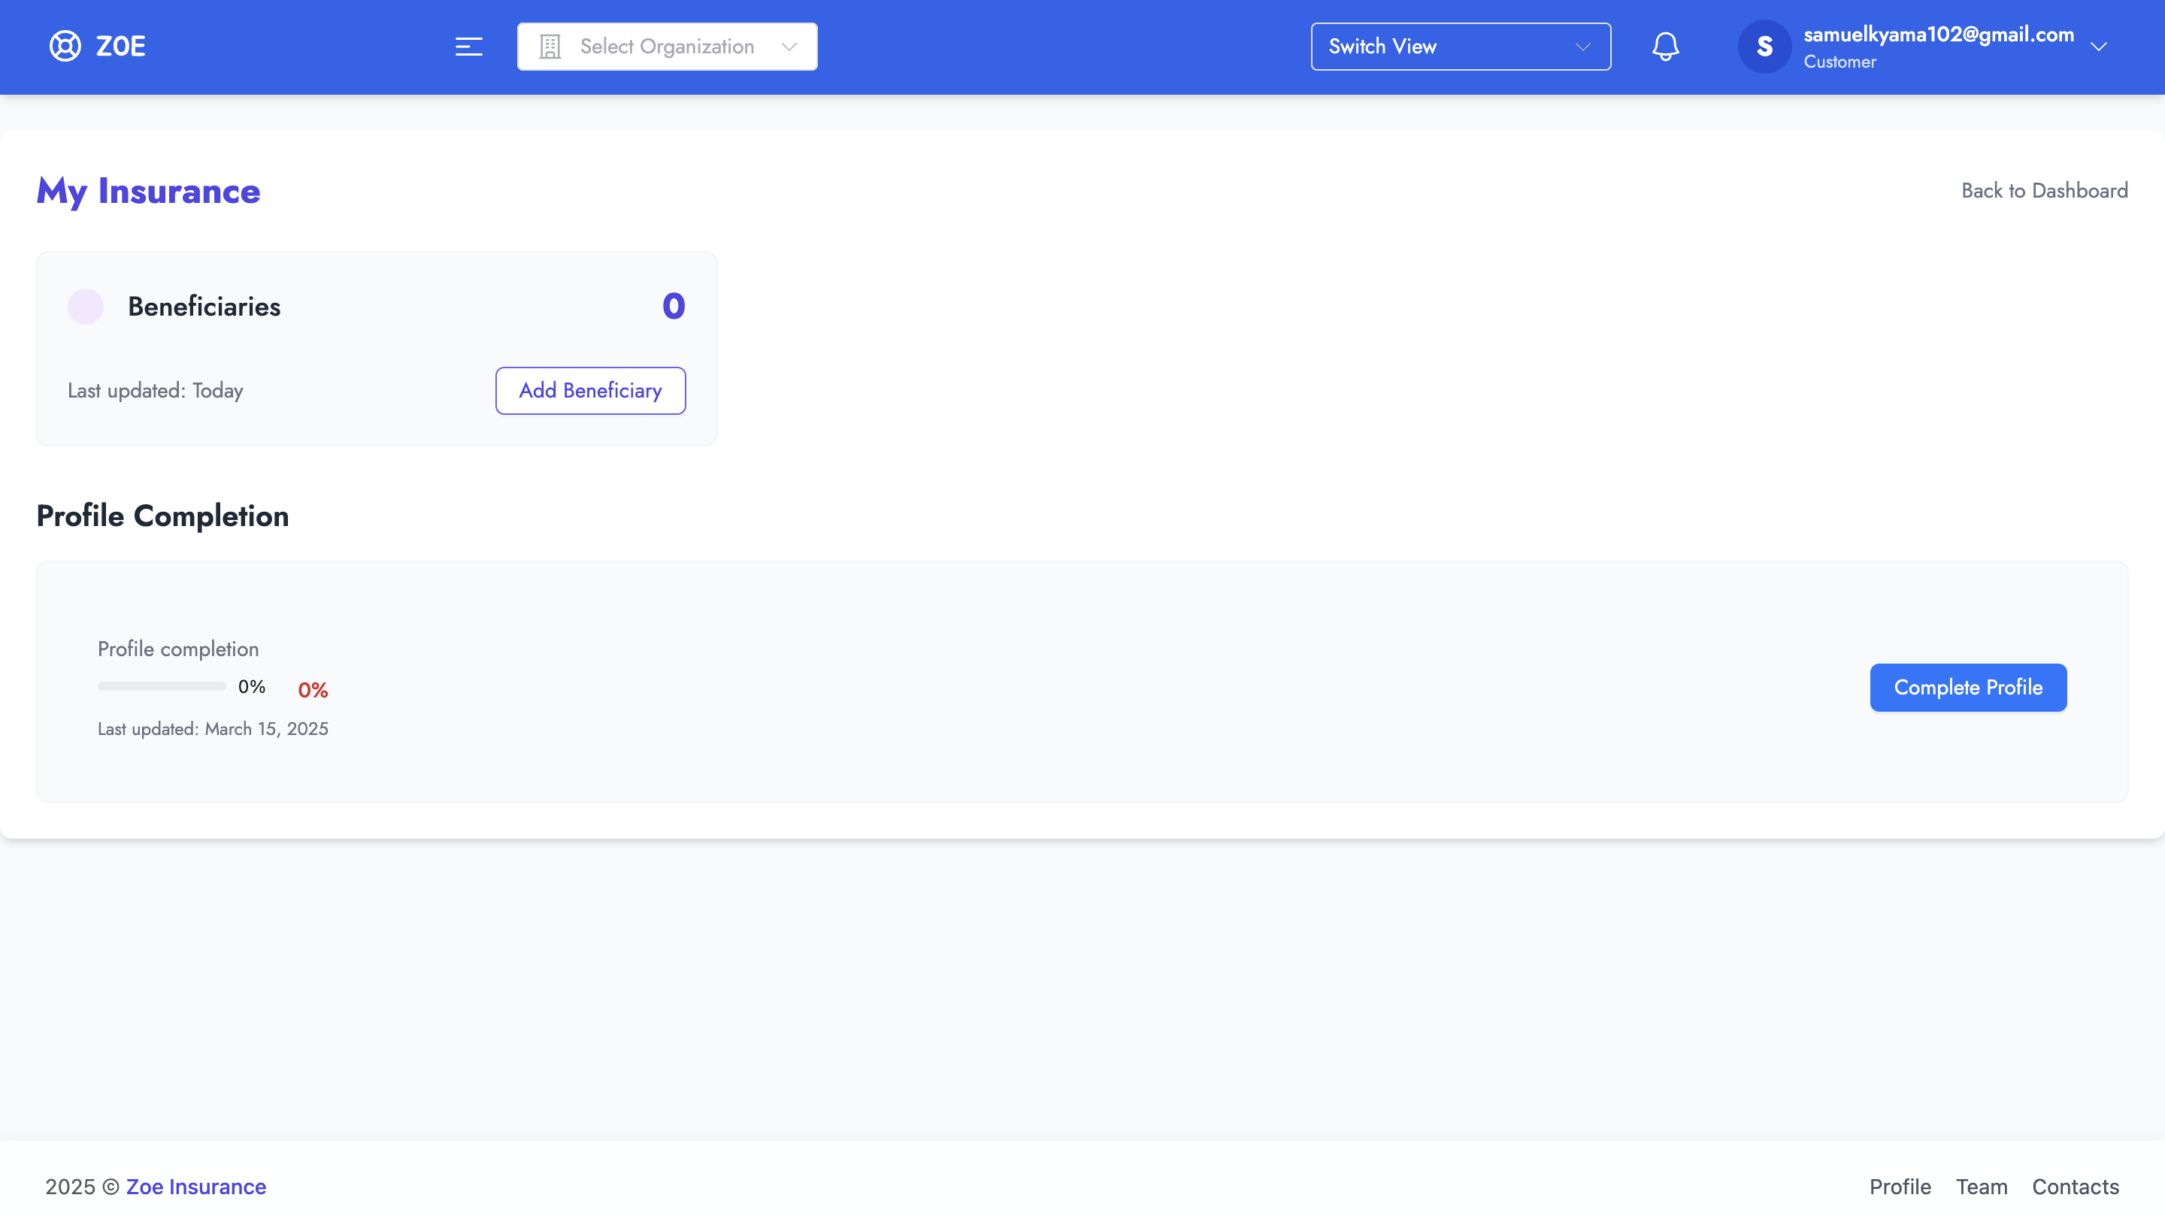Click the black 0% progress label
The image size is (2165, 1216).
[251, 687]
